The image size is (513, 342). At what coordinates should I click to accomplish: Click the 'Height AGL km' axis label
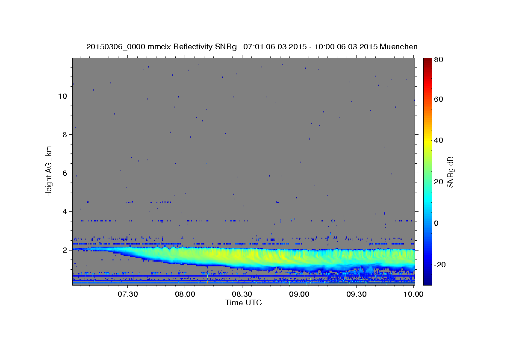tap(49, 171)
